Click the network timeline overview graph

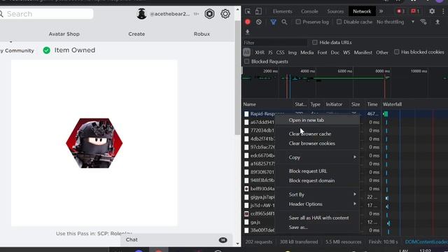point(345,83)
